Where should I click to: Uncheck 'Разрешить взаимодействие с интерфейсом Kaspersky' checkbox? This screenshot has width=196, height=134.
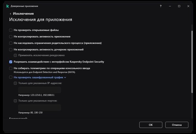coord(11,62)
